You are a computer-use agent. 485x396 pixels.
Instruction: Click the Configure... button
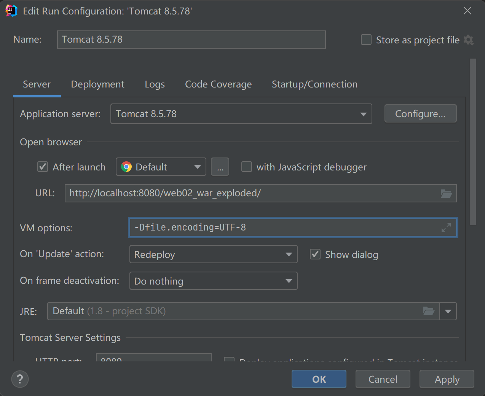421,114
